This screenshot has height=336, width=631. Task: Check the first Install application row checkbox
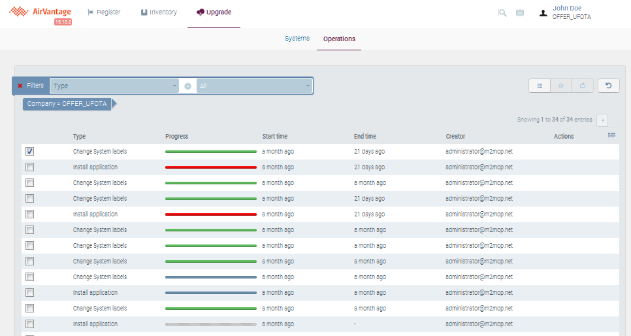point(29,167)
